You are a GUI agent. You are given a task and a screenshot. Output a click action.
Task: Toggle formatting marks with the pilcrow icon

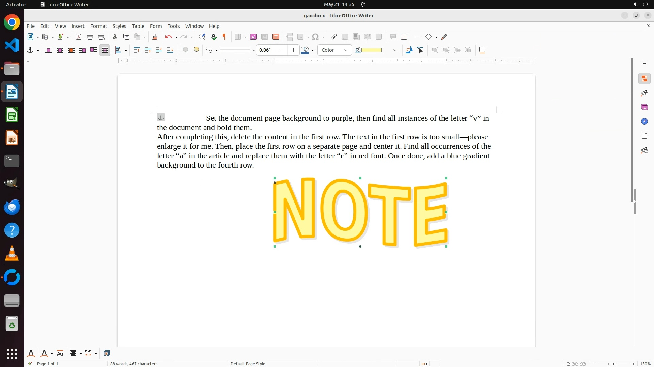pos(224,37)
